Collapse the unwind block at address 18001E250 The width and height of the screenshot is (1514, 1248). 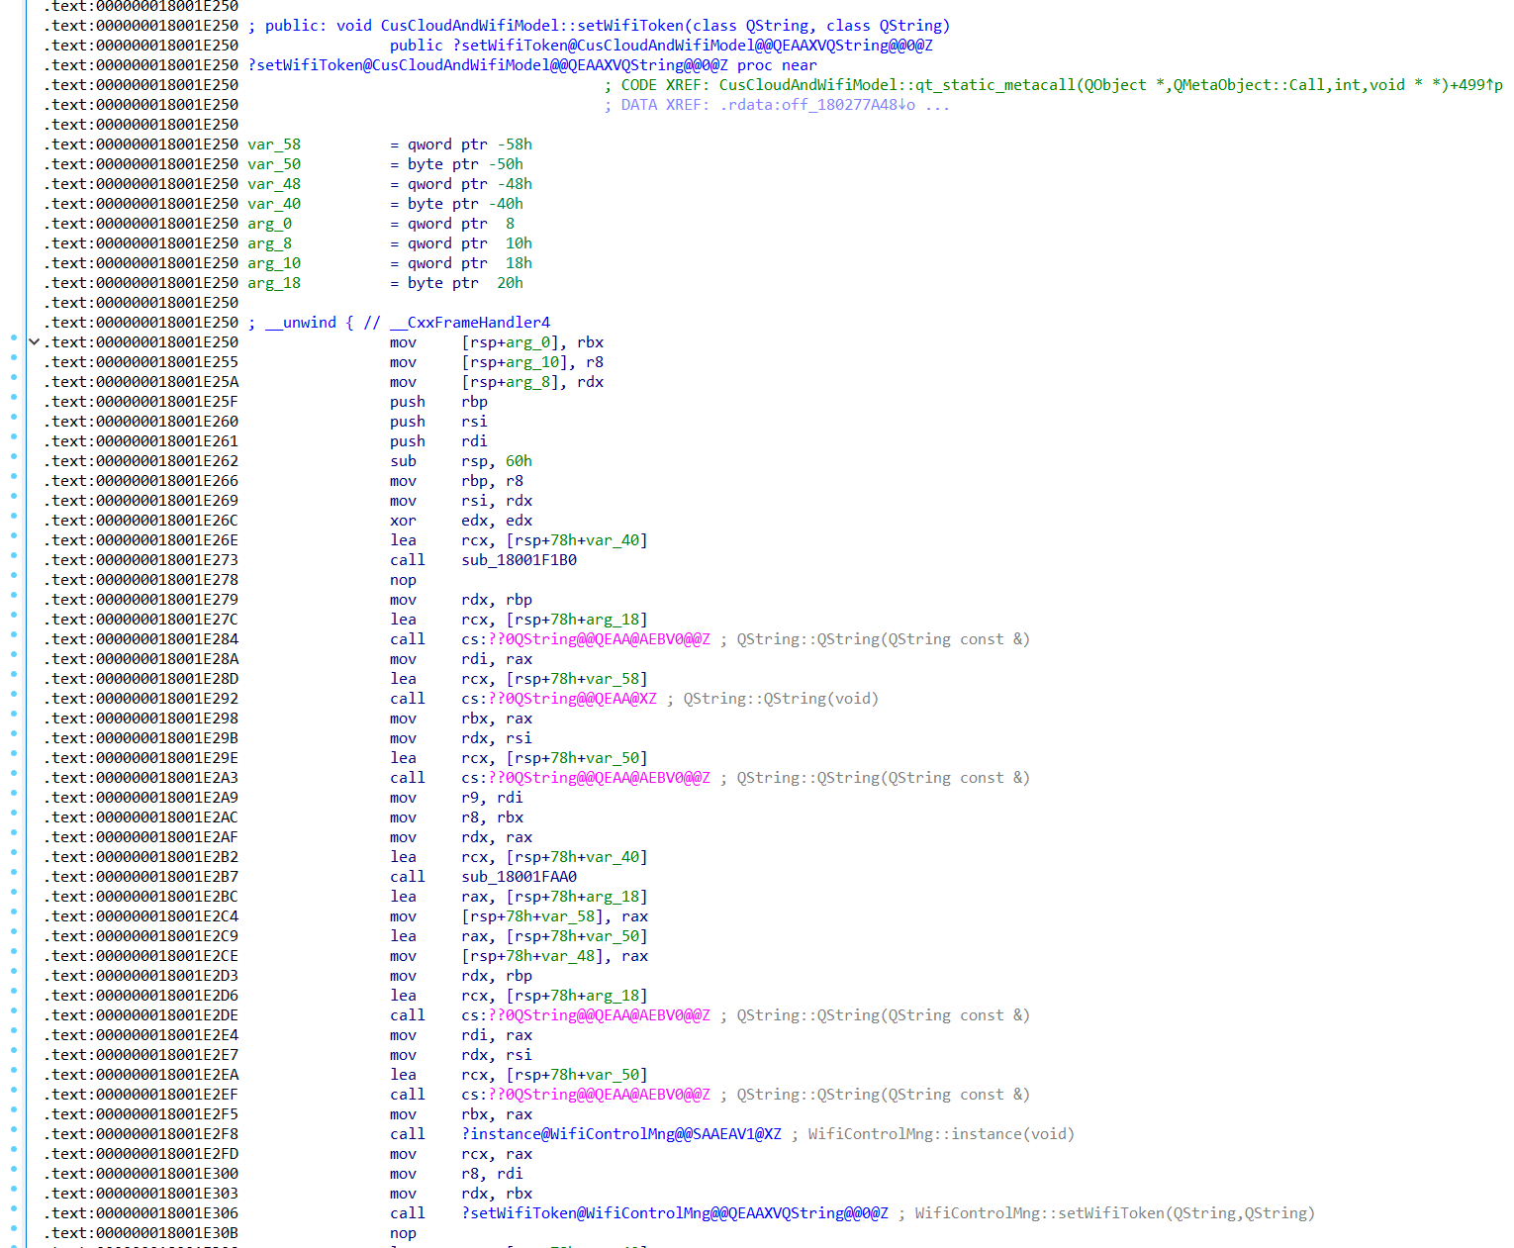pyautogui.click(x=35, y=342)
